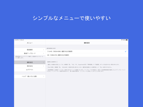Open the 動画アップロード menu item

pyautogui.click(x=30, y=53)
